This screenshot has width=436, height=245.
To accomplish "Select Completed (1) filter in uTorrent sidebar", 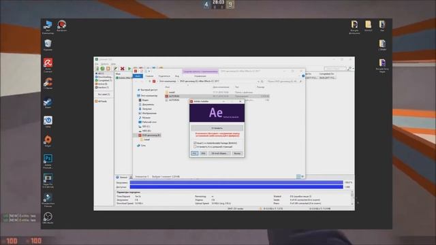I will pyautogui.click(x=104, y=80).
